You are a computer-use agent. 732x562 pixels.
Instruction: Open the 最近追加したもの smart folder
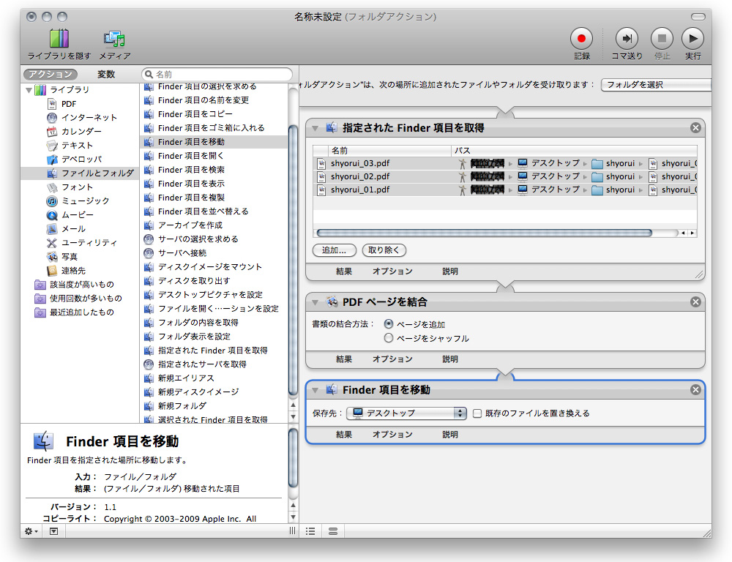(75, 312)
